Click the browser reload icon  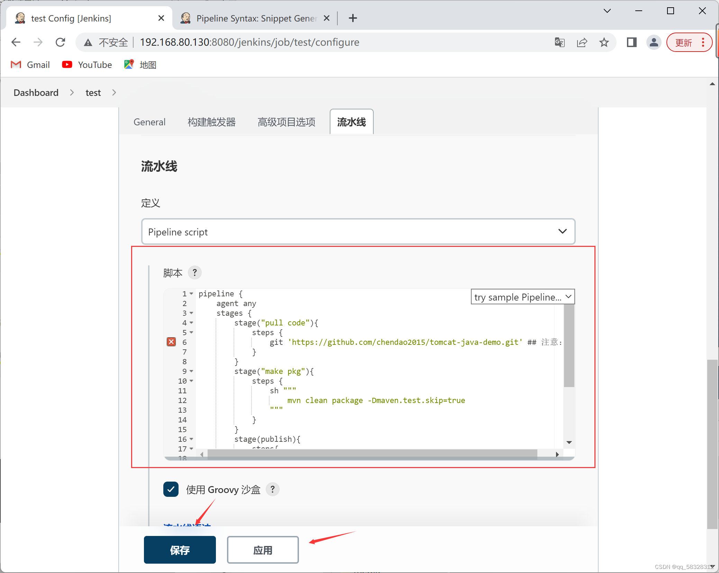click(61, 42)
